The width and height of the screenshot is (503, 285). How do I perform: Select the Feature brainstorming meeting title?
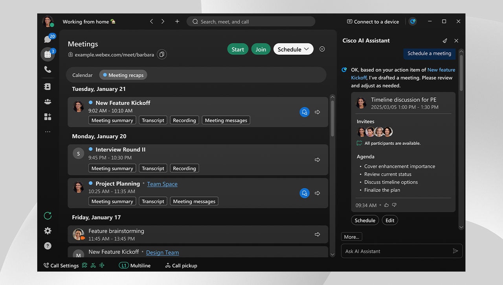pos(116,231)
